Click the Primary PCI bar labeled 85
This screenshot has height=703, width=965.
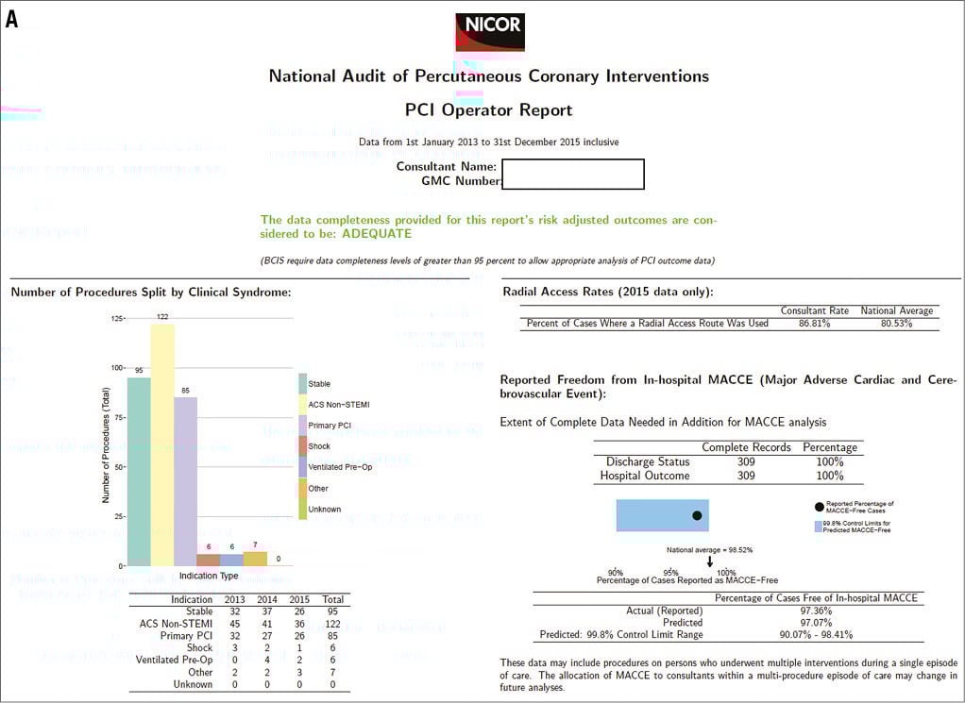(x=185, y=481)
